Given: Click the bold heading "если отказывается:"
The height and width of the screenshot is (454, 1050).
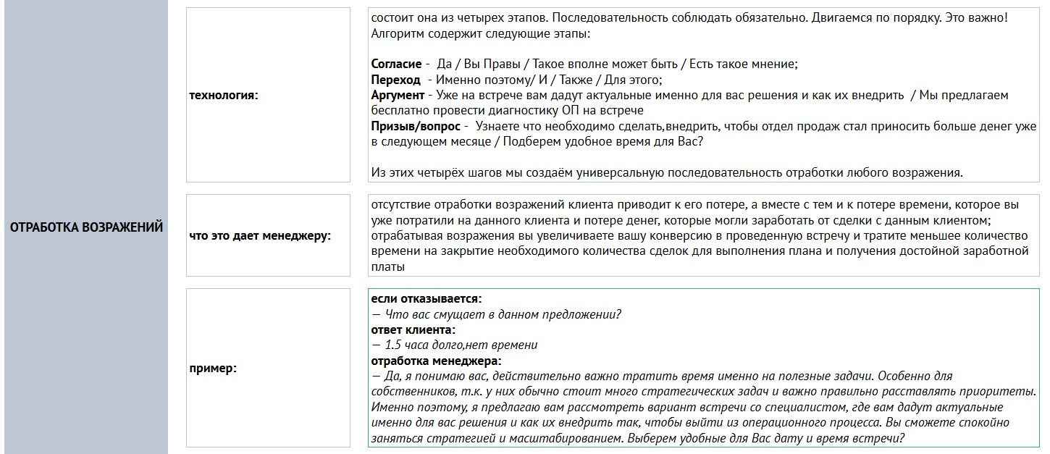Looking at the screenshot, I should 426,298.
